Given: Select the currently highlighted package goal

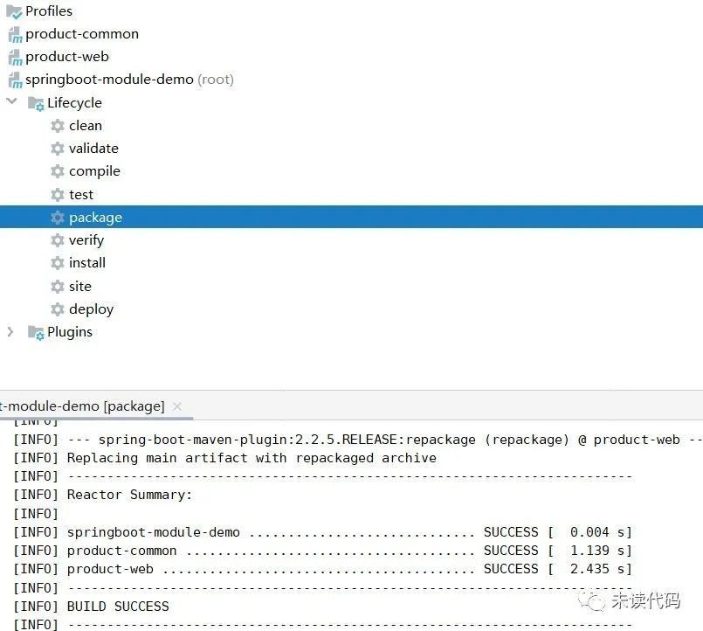Looking at the screenshot, I should (x=95, y=217).
